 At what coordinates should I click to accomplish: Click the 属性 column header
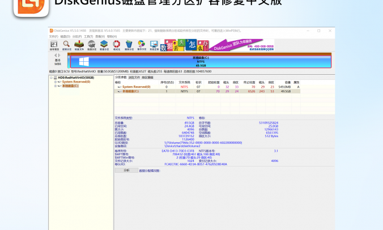point(296,83)
